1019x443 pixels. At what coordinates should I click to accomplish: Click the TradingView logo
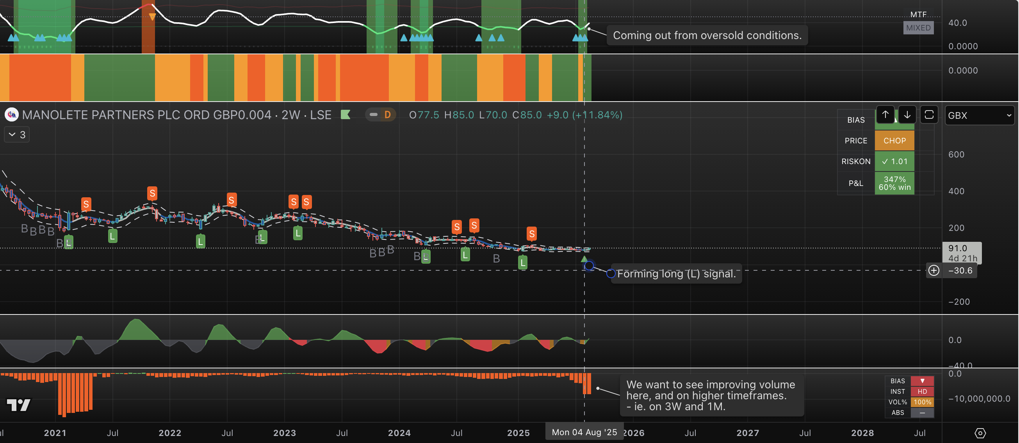click(19, 405)
